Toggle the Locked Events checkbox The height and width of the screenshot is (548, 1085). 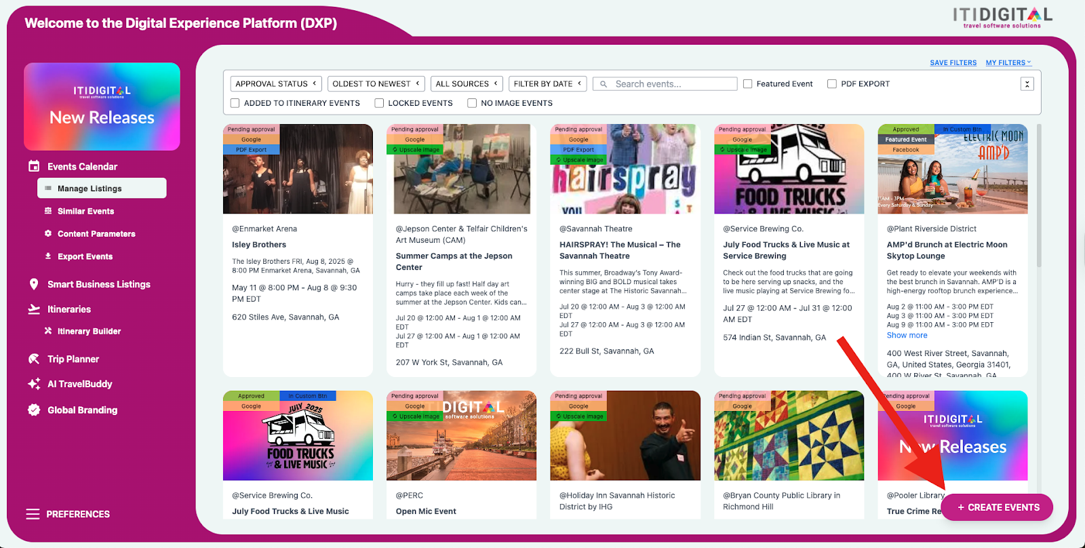379,103
